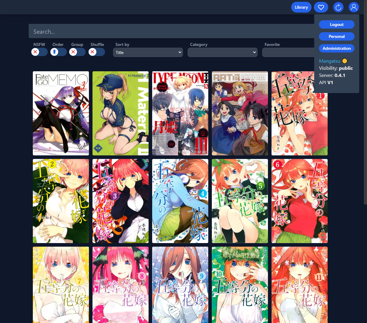
Task: Focus the Search input field
Action: 172,31
